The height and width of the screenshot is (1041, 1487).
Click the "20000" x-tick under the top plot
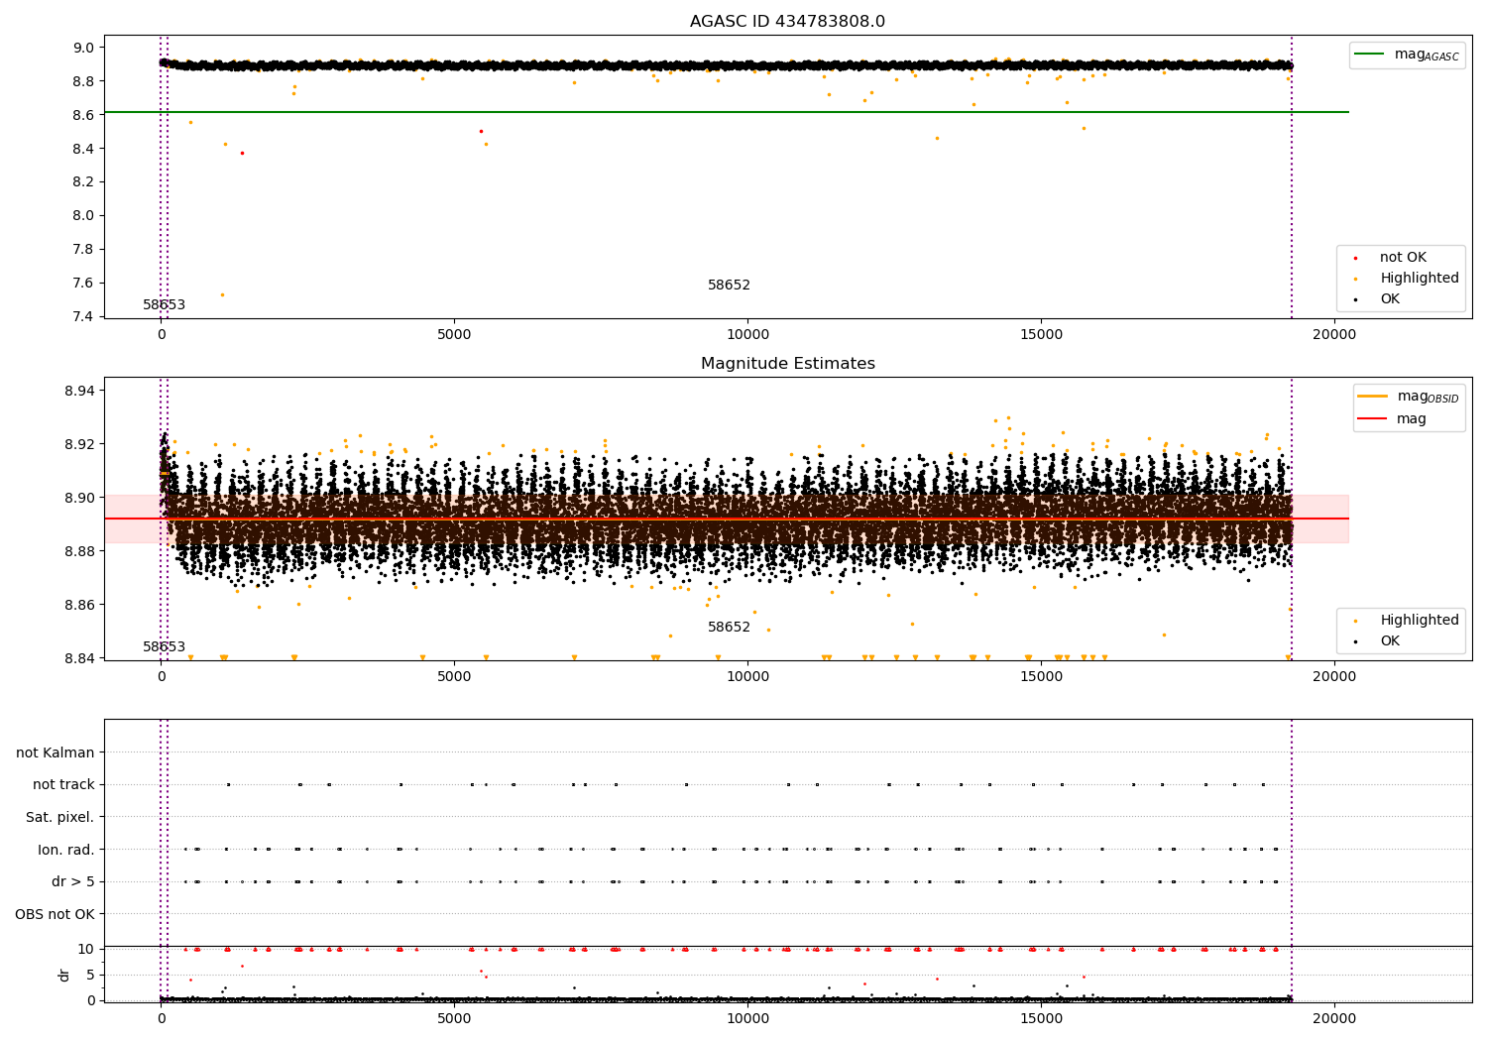coord(1334,334)
